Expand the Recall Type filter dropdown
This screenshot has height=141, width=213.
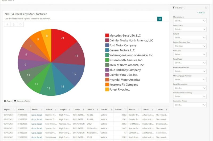tap(190, 63)
